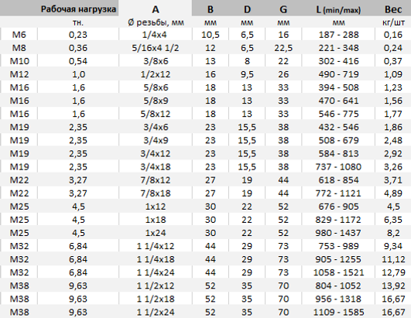Select thread size cell '3/4x18'
The width and height of the screenshot is (411, 318).
tap(156, 167)
